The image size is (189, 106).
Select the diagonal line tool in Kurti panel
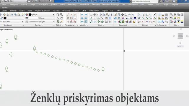pyautogui.click(x=102, y=18)
